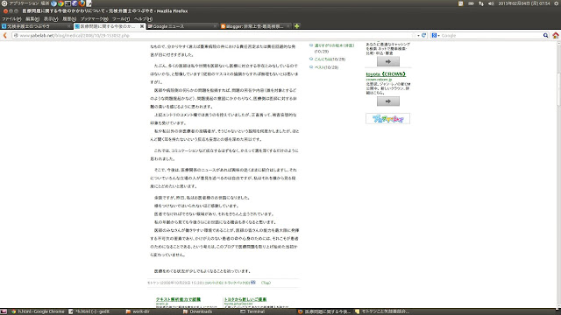Click the network connection arrows icon

coord(481,3)
